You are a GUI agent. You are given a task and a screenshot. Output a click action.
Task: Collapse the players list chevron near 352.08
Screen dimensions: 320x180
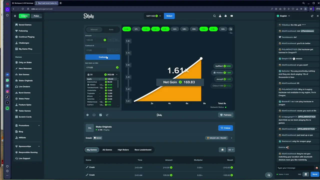pyautogui.click(x=116, y=75)
